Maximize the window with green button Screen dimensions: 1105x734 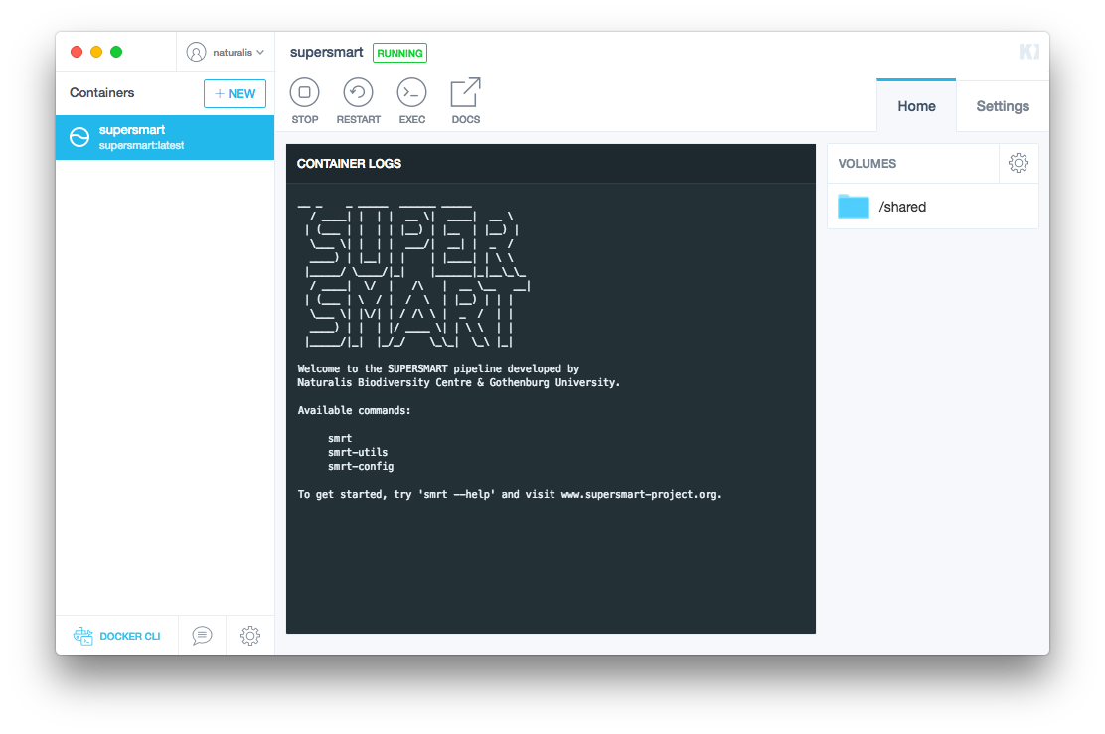pyautogui.click(x=116, y=52)
